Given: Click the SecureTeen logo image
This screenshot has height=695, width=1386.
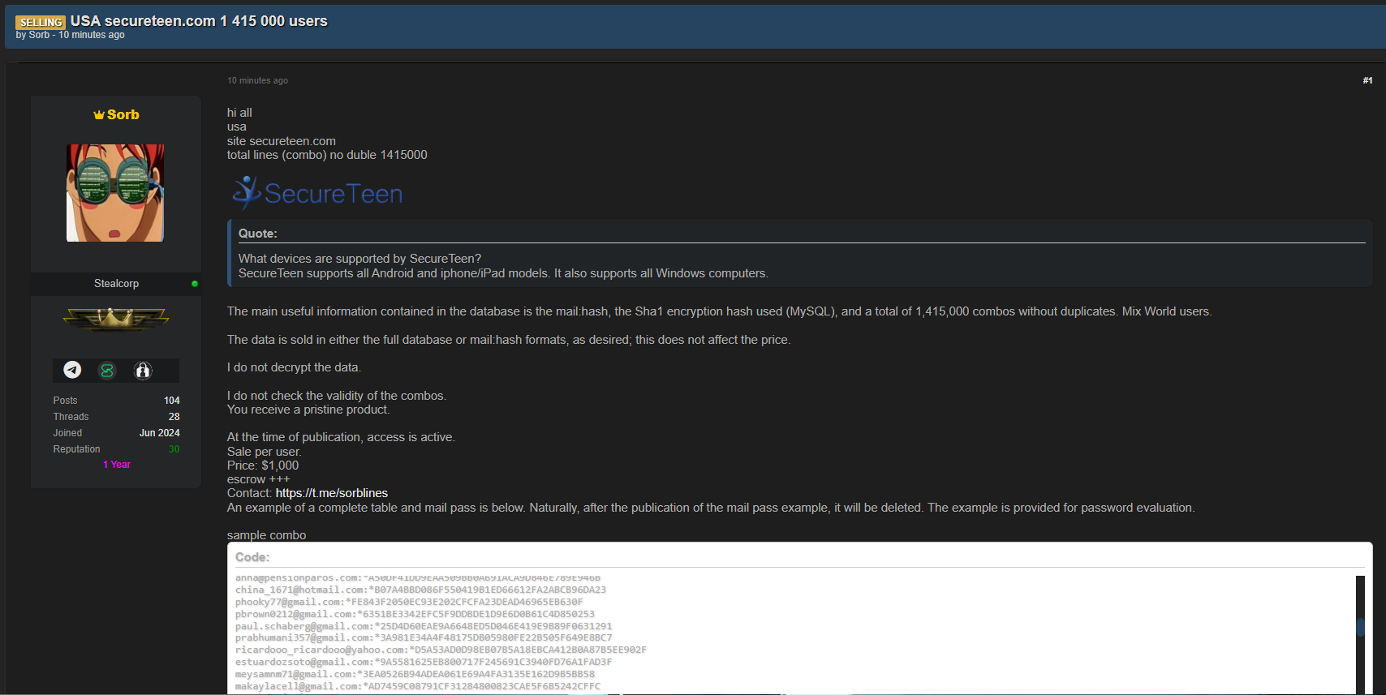Looking at the screenshot, I should (x=317, y=193).
